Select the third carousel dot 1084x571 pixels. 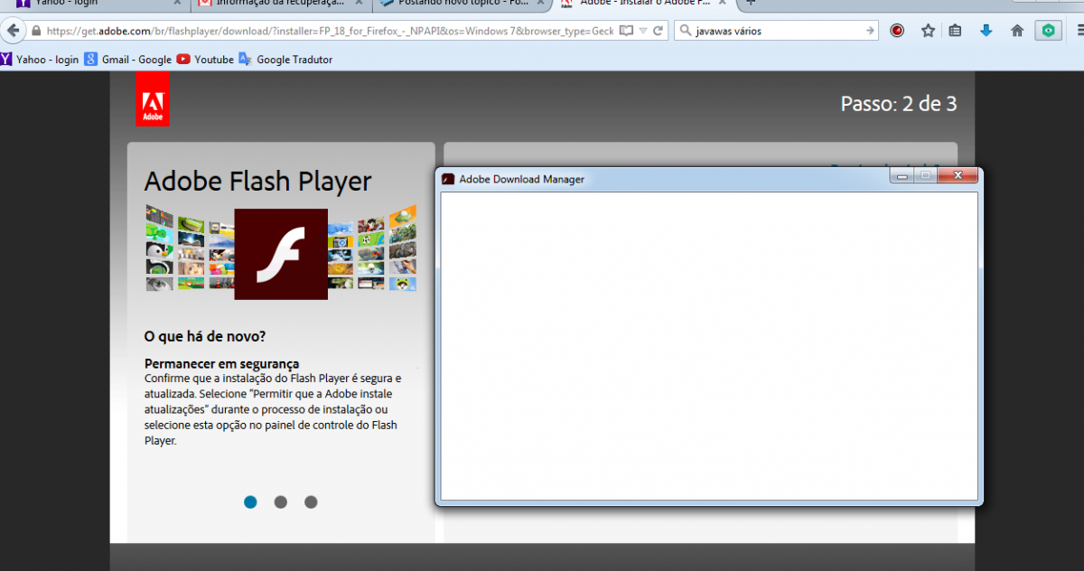(311, 501)
